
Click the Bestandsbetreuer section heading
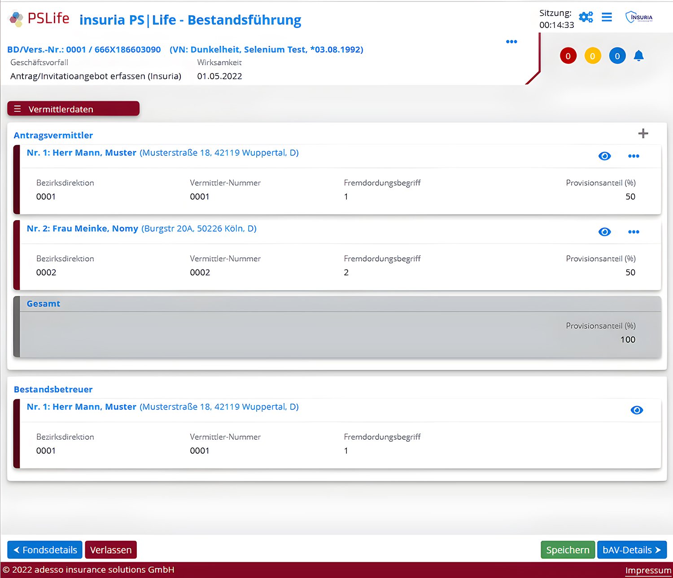pyautogui.click(x=53, y=389)
